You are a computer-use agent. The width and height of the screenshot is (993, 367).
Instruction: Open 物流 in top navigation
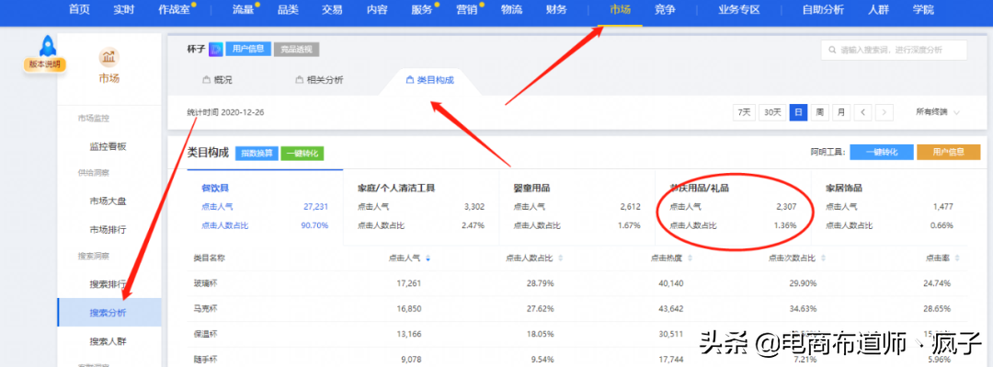pos(511,9)
